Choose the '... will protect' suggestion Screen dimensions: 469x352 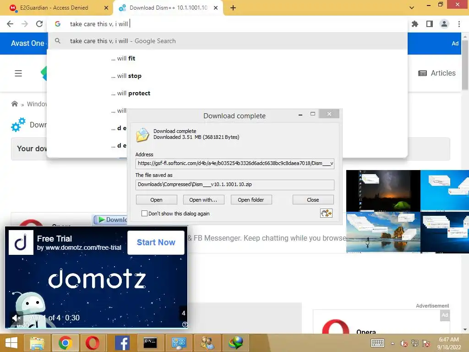[227, 93]
